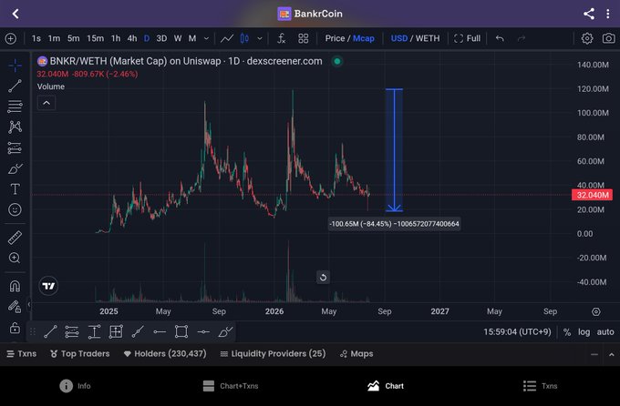The width and height of the screenshot is (620, 406).
Task: Select the pattern drawing tool
Action: [15, 127]
